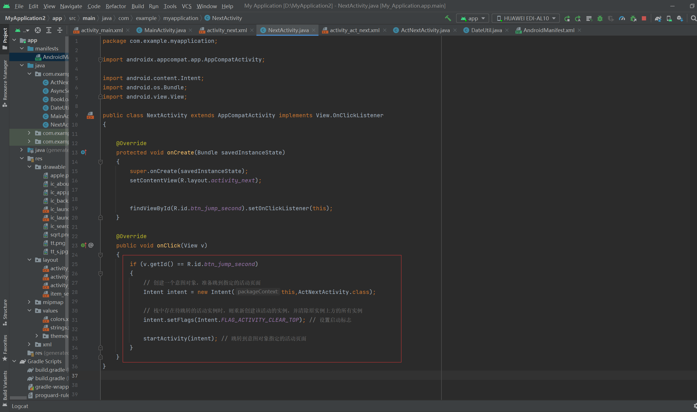The height and width of the screenshot is (412, 697).
Task: Click the layout file gutter icon on line 9
Action: [x=90, y=115]
